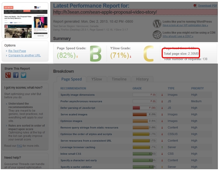Click the Optimize images grade bar
Viewport: 220px width, 171px height.
144,121
